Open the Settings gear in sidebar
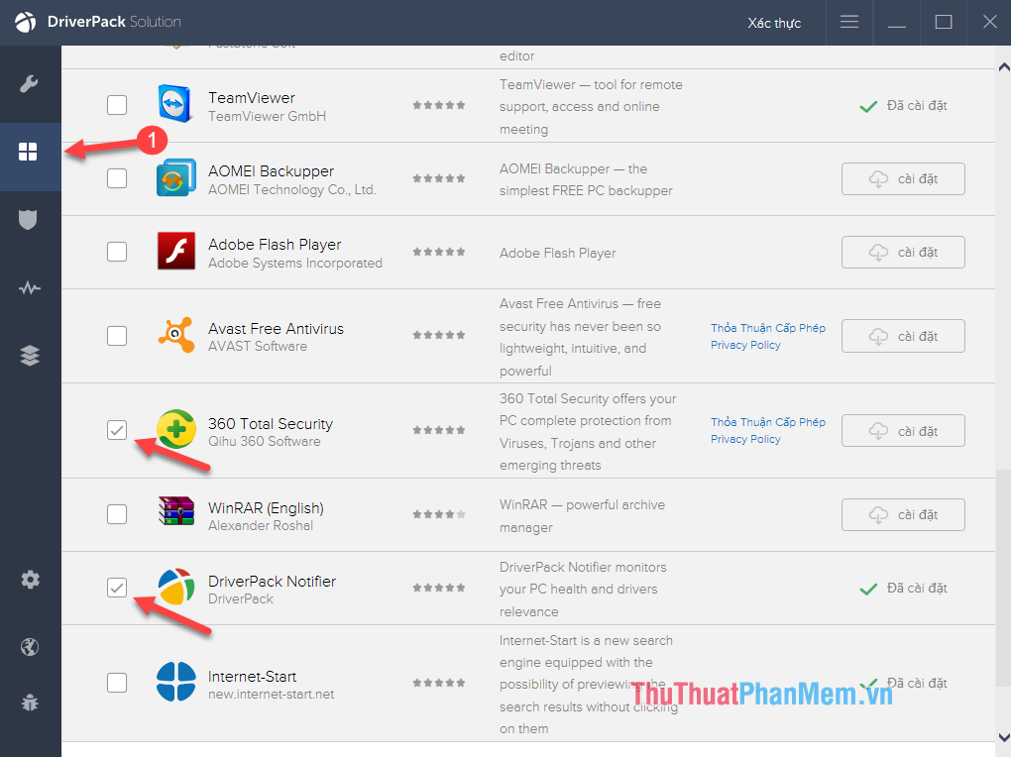1011x757 pixels. pos(30,579)
